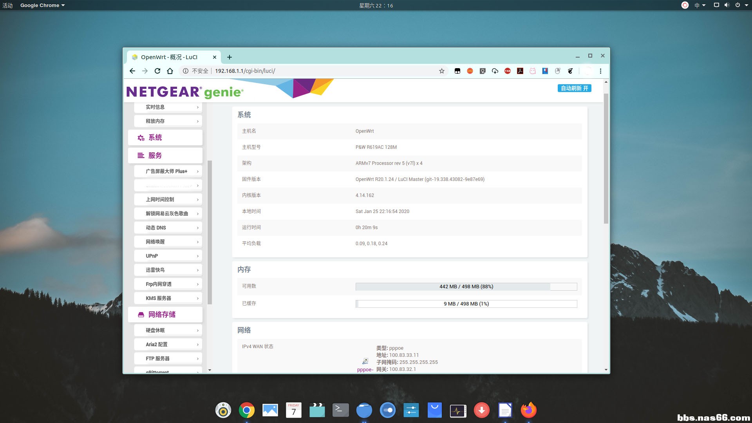Viewport: 752px width, 423px height.
Task: Open calendar app in the dock
Action: pyautogui.click(x=293, y=410)
